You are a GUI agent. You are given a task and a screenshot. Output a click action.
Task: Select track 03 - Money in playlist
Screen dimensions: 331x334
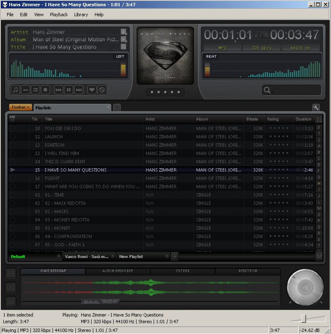(162, 228)
